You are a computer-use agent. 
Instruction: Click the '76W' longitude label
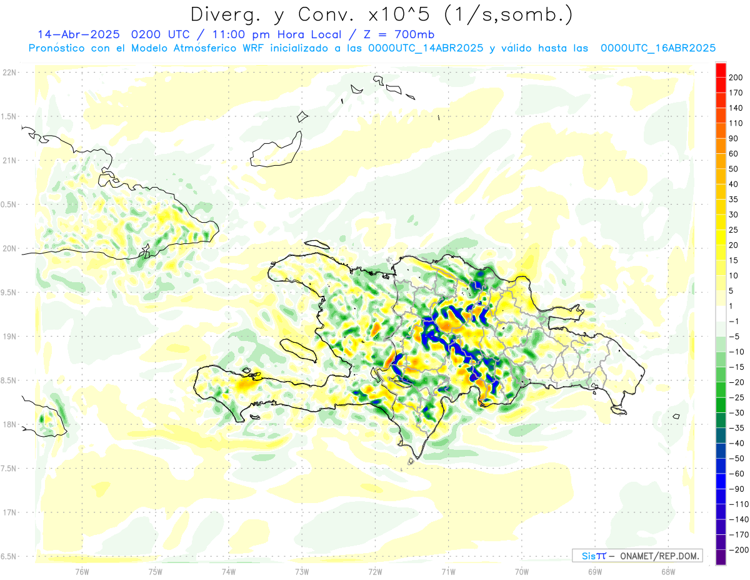point(82,571)
